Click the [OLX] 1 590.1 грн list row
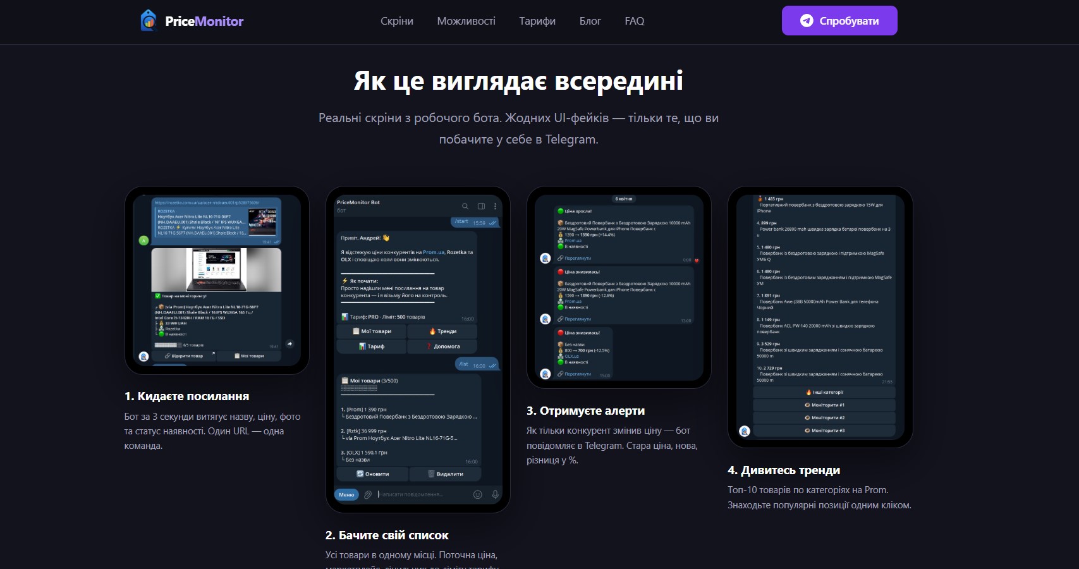Screen dimensions: 1079x569 pos(365,456)
